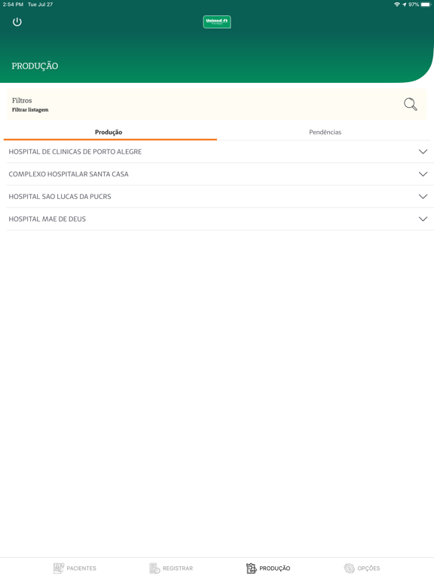
Task: Select HOSPITAL MAE DE DEUS row
Action: coord(219,219)
